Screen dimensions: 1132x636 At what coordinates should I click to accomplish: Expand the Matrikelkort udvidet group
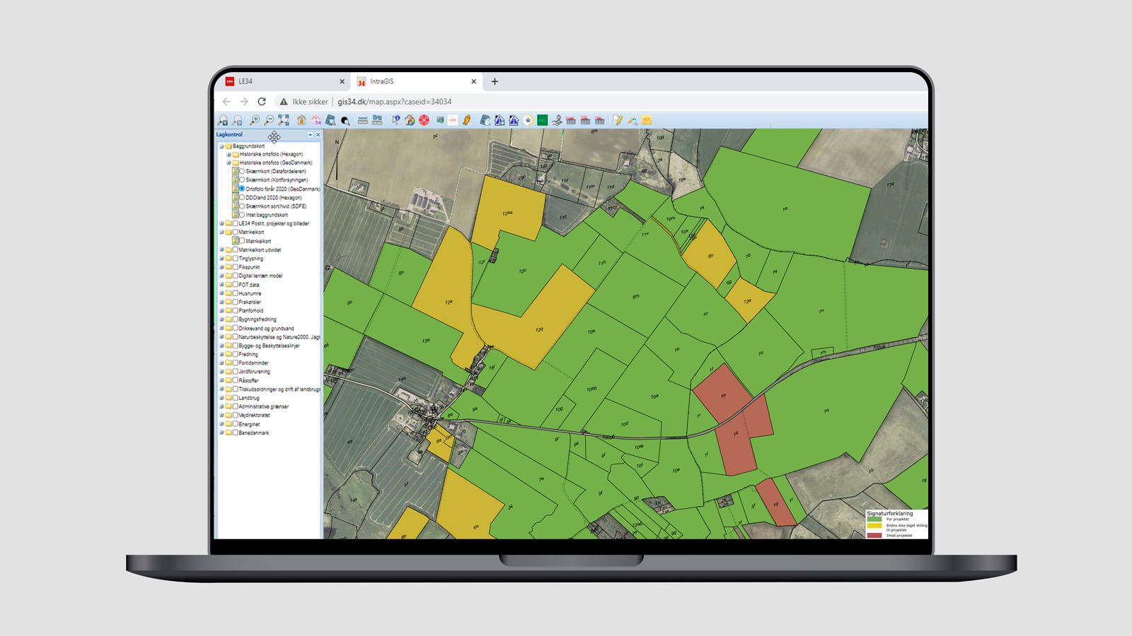[x=221, y=249]
